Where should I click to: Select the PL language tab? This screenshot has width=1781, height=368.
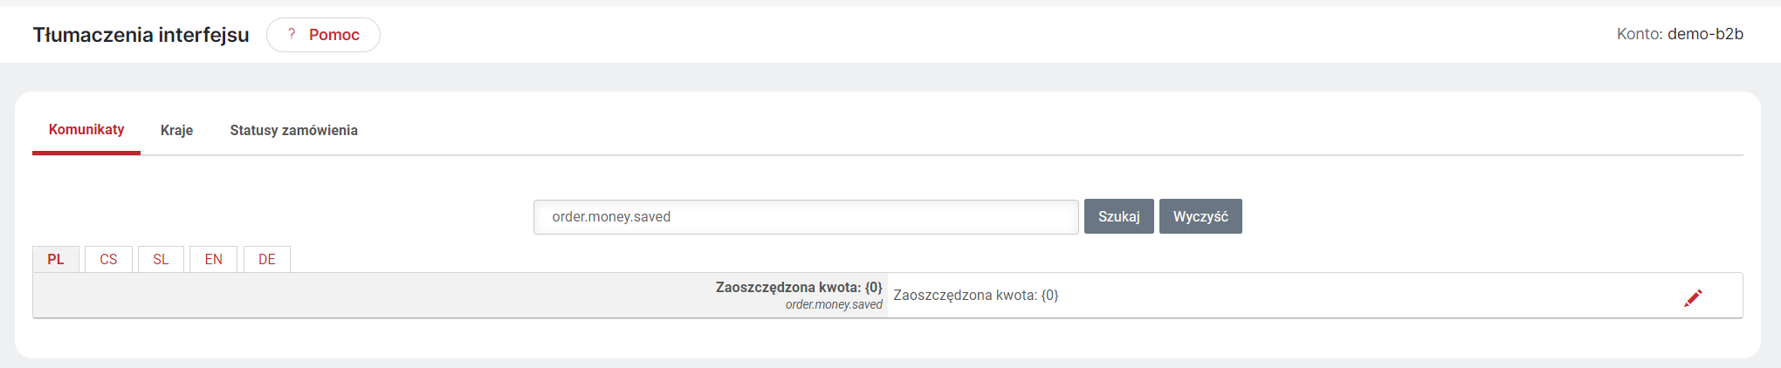pos(56,259)
